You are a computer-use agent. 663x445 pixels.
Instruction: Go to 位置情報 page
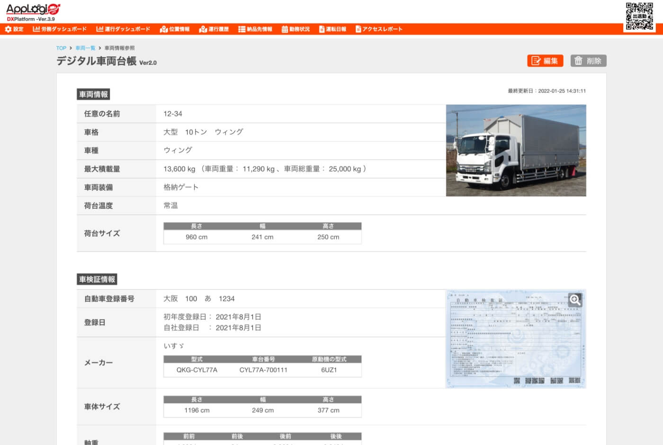(x=175, y=29)
